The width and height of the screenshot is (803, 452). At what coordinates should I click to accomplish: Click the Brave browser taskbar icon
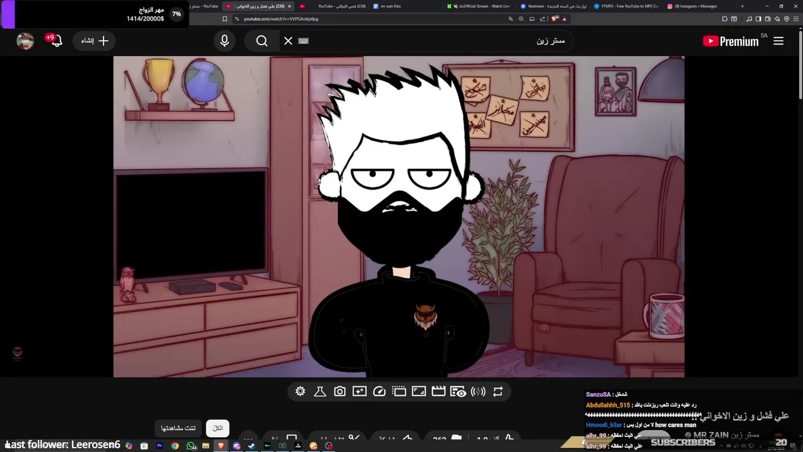(x=221, y=446)
